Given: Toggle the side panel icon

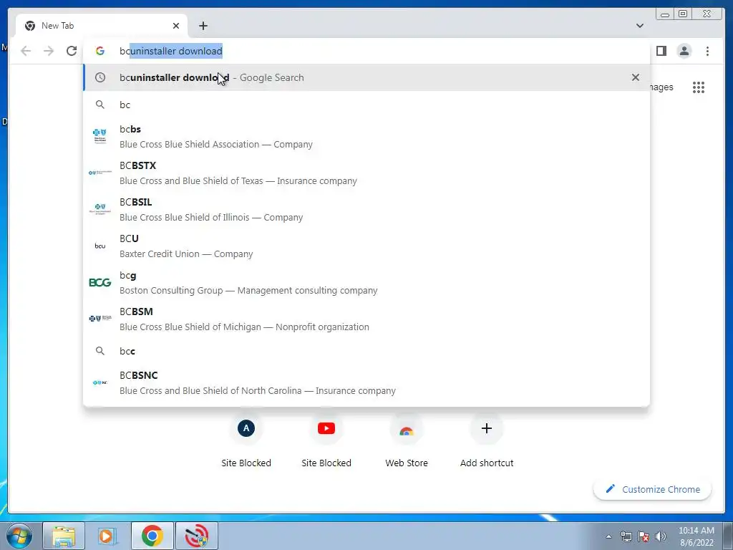Looking at the screenshot, I should coord(661,51).
